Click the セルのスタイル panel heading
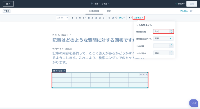This screenshot has width=200, height=109. click(x=144, y=25)
